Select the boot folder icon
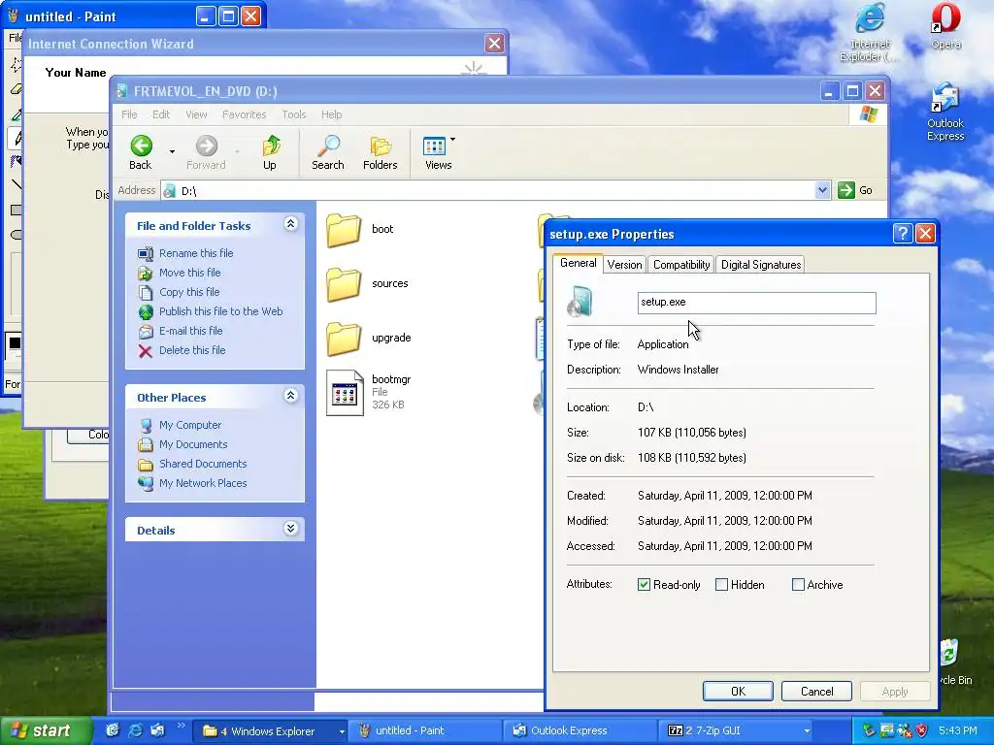 tap(344, 229)
